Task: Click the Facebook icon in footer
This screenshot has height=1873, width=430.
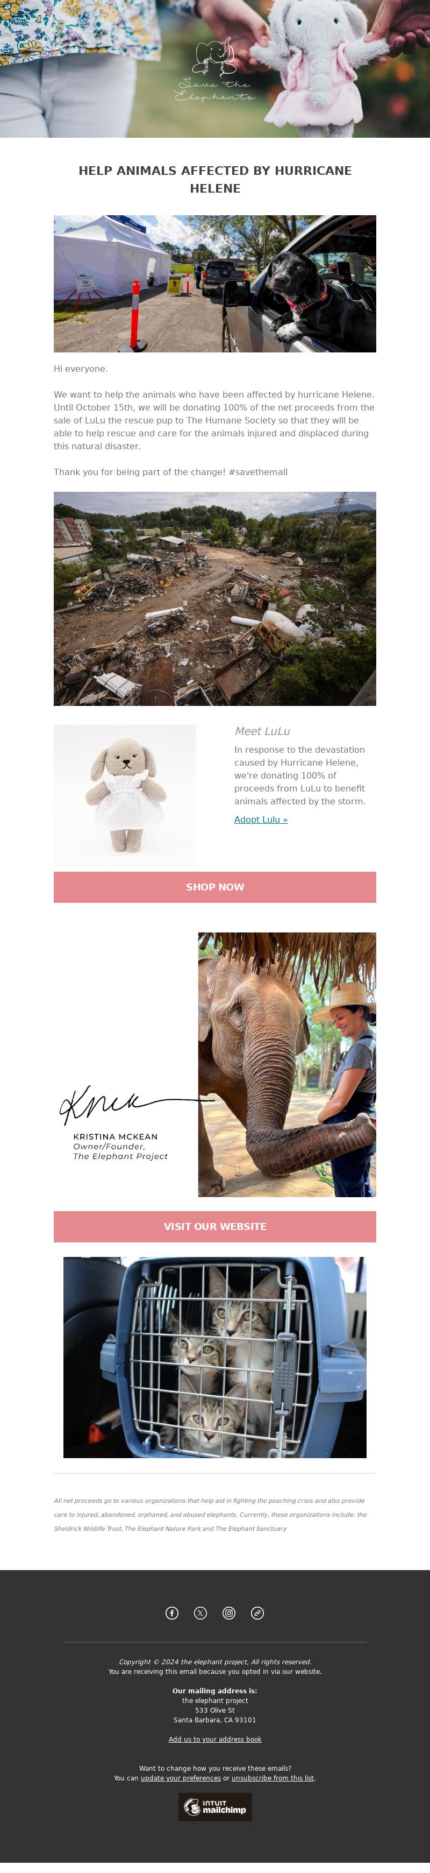Action: coord(172,1613)
